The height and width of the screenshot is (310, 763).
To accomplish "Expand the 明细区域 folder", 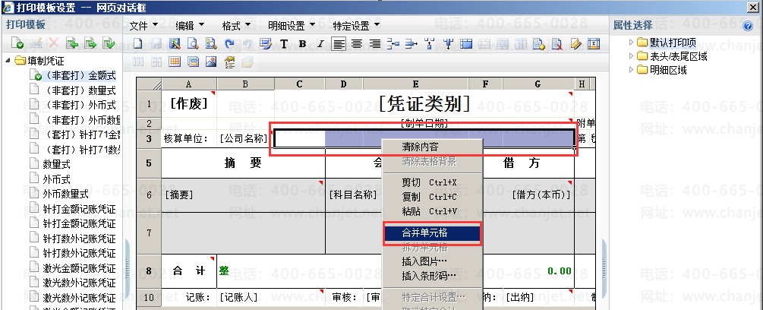I will point(631,70).
